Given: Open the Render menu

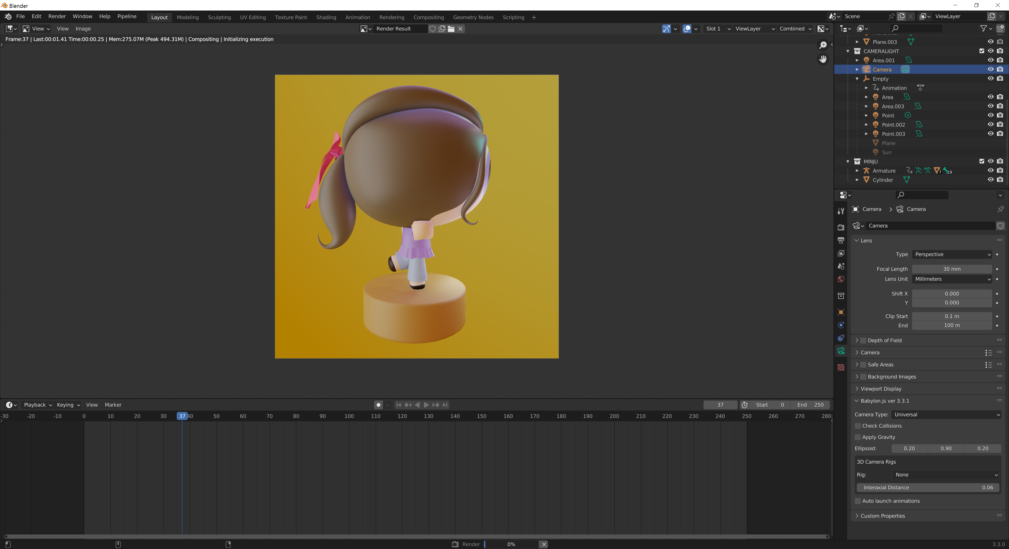Looking at the screenshot, I should coord(57,17).
